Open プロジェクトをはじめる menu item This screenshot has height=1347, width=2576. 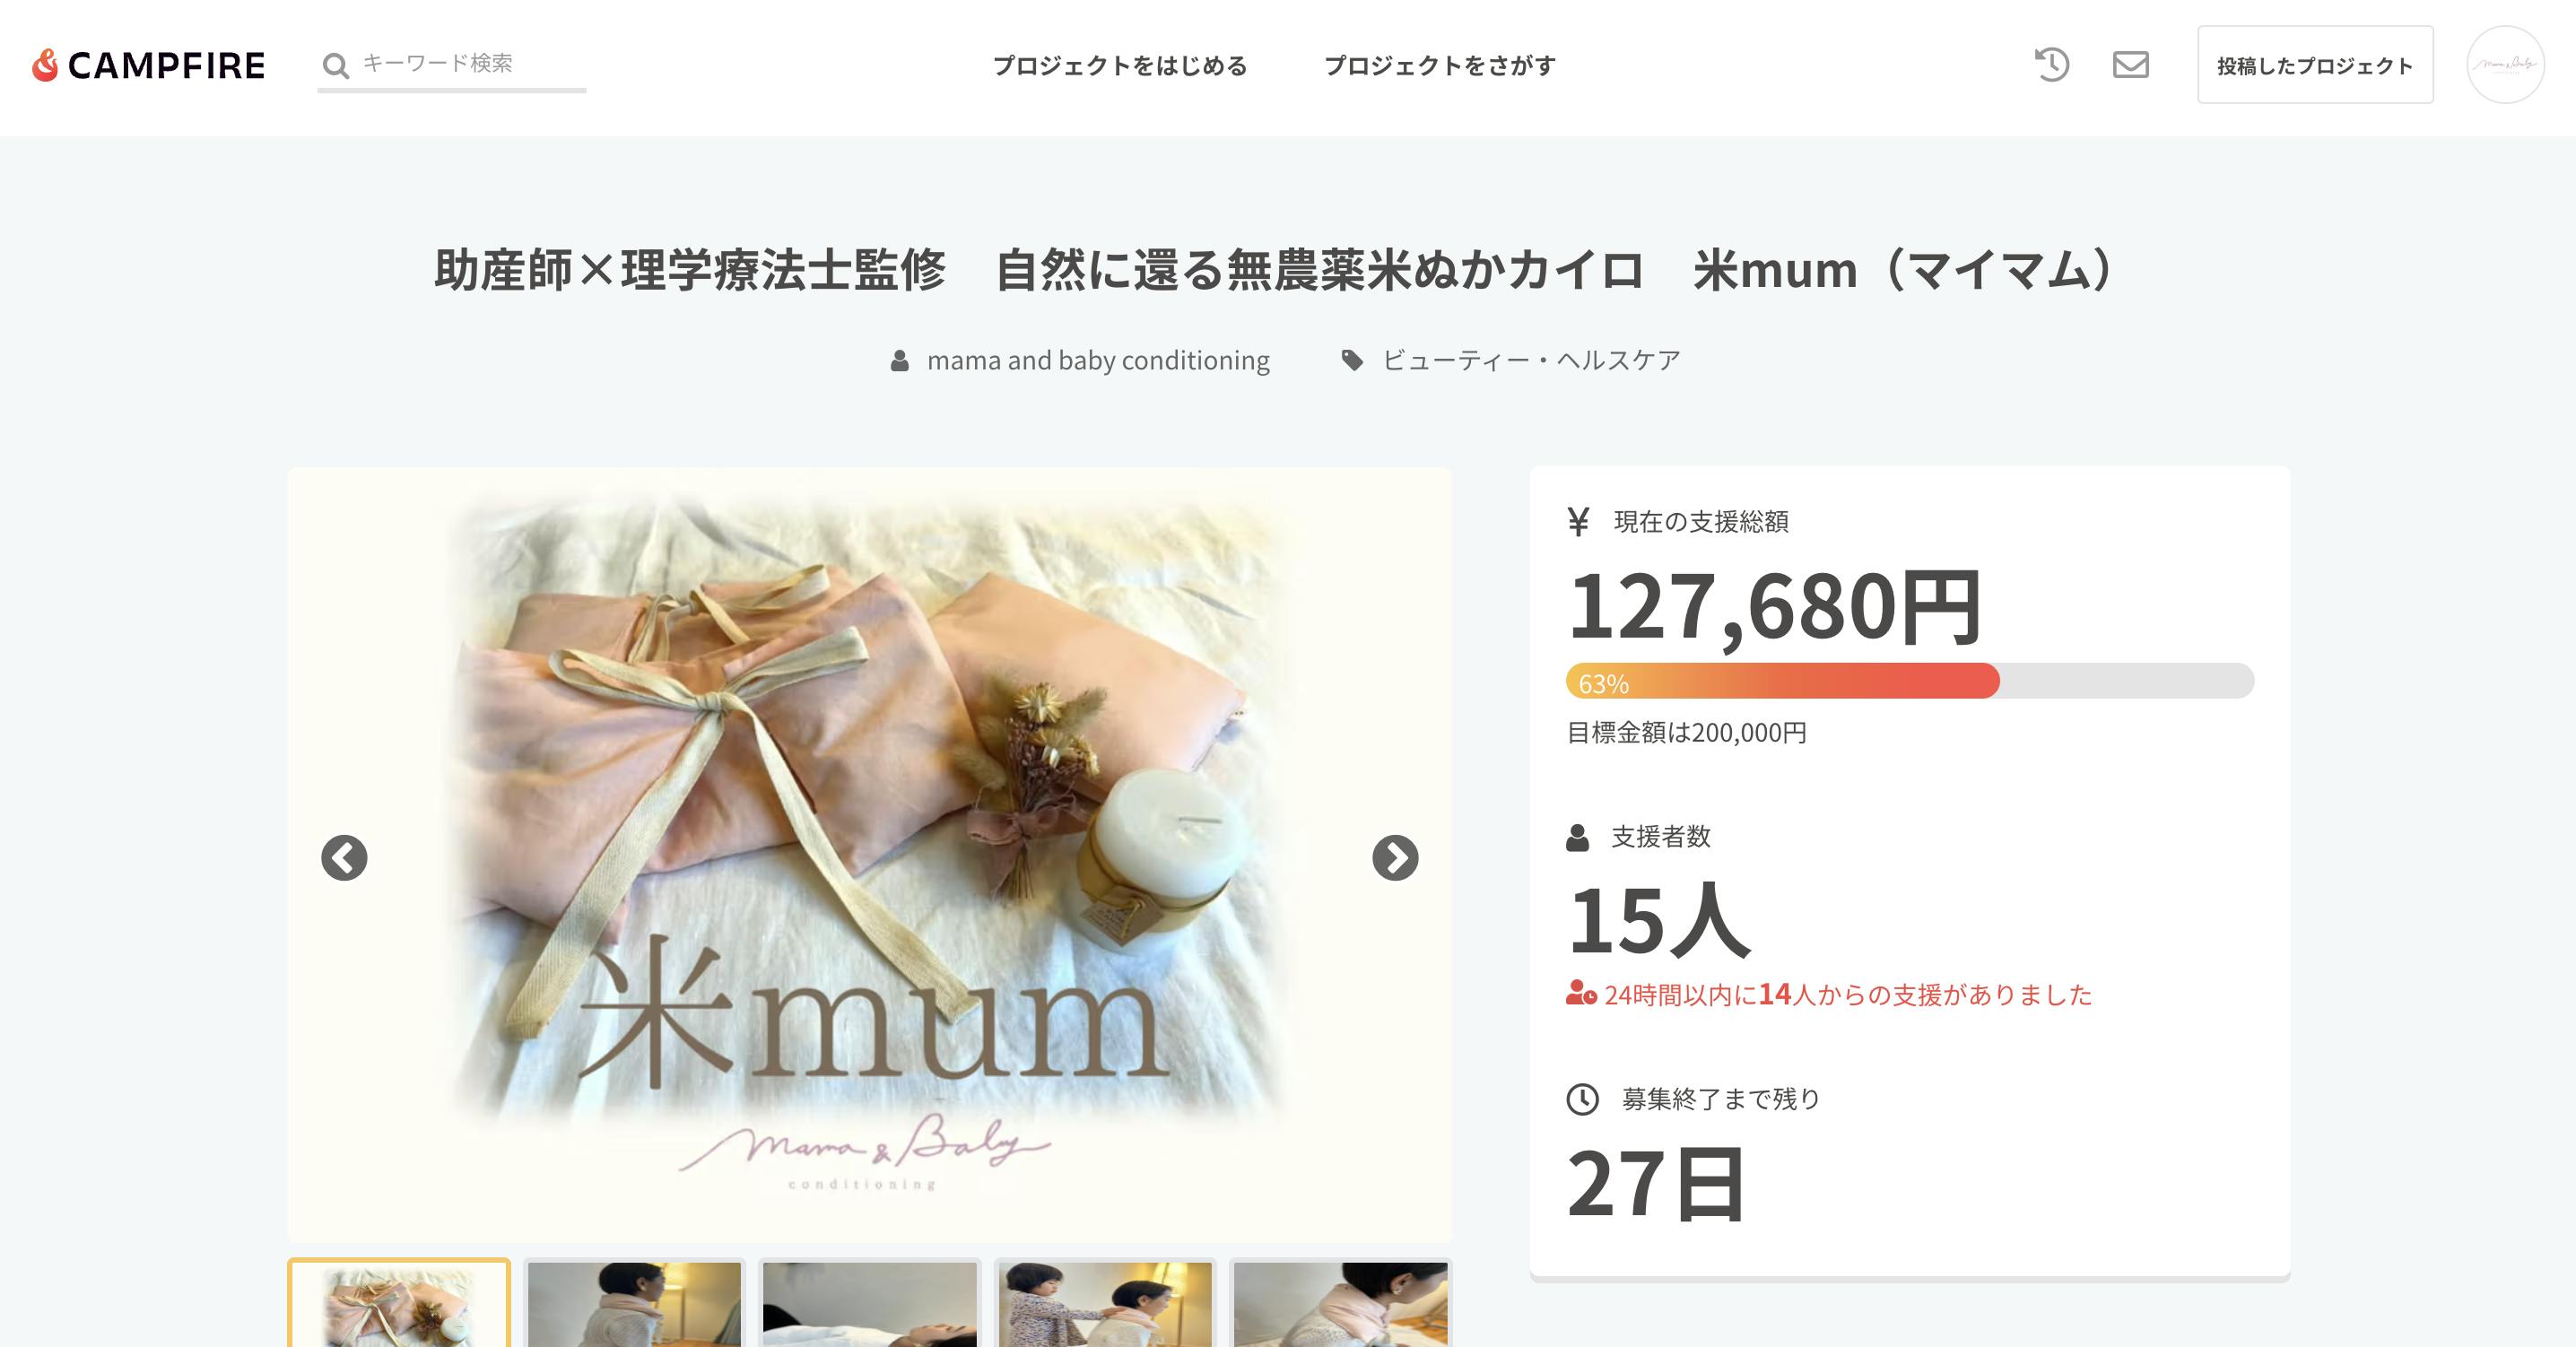(x=1120, y=66)
